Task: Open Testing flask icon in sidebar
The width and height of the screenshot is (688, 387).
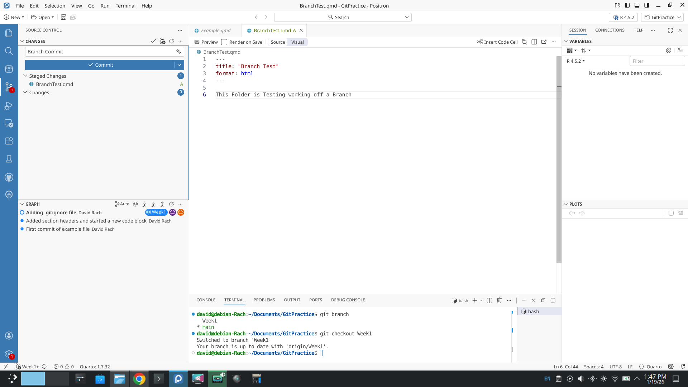Action: (9, 159)
